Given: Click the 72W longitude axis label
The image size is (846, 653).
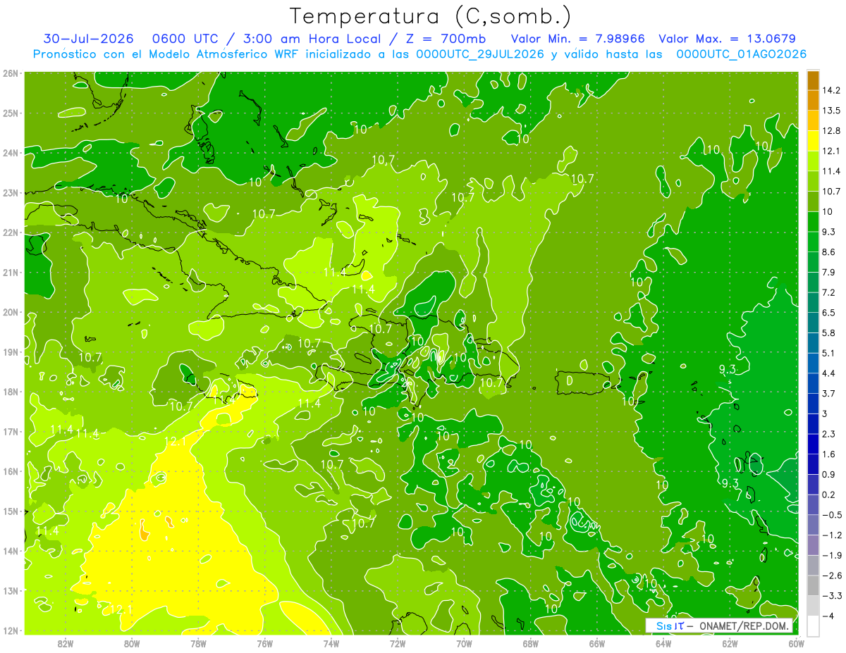Looking at the screenshot, I should point(398,643).
